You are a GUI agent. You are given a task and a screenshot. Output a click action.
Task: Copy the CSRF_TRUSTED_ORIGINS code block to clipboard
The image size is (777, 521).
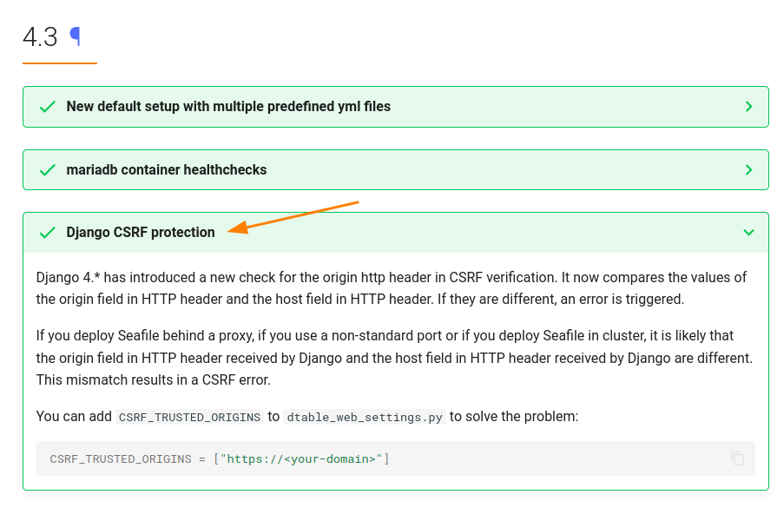[737, 458]
